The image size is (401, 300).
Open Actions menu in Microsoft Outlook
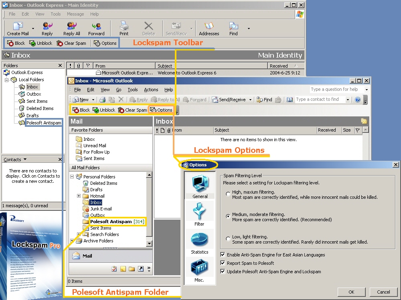coord(151,90)
